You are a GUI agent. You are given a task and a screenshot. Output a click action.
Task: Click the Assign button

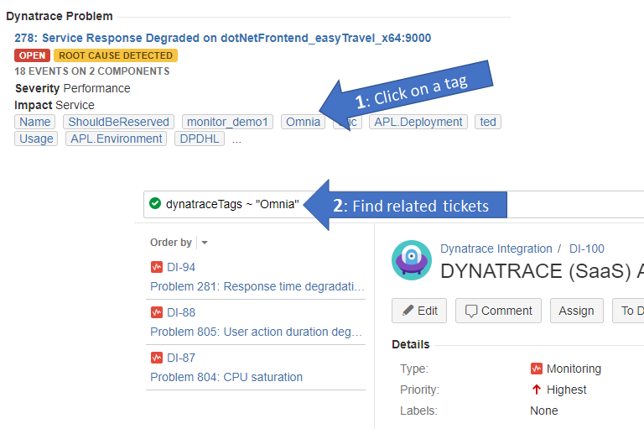pyautogui.click(x=577, y=311)
